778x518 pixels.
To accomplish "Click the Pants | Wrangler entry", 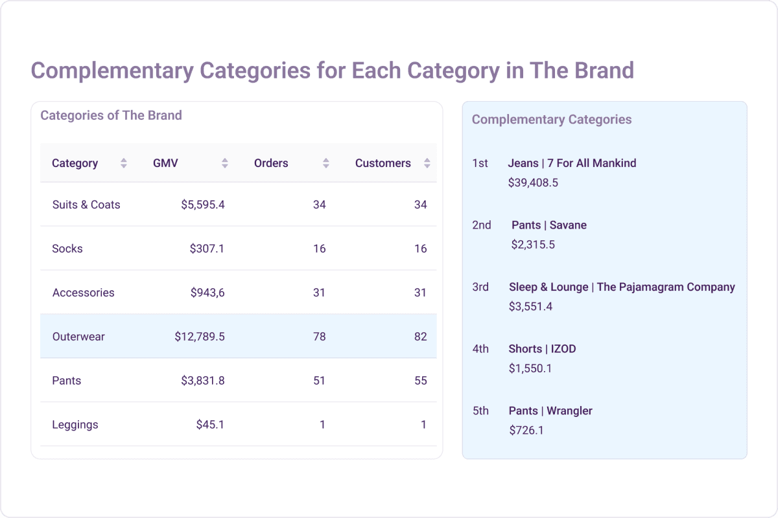I will click(x=550, y=411).
